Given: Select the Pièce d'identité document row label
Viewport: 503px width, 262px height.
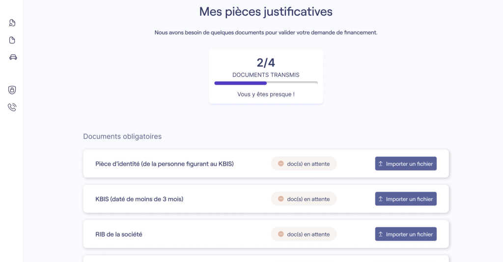Looking at the screenshot, I should point(164,164).
